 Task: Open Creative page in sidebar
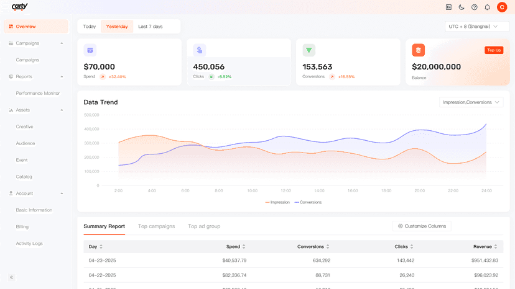[25, 127]
